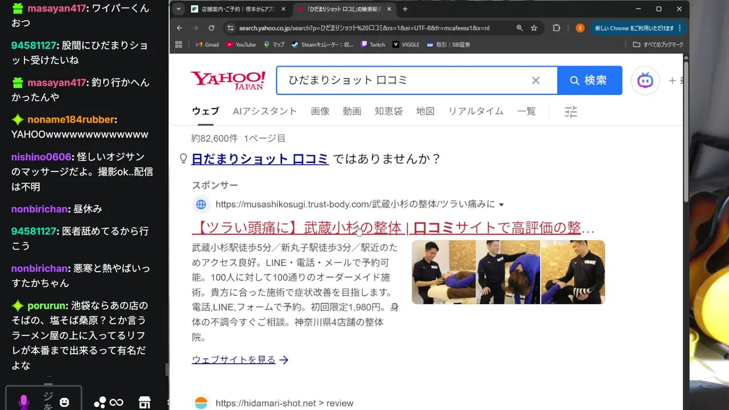Open the apps grid icon in the bookmarks bar

click(x=179, y=44)
